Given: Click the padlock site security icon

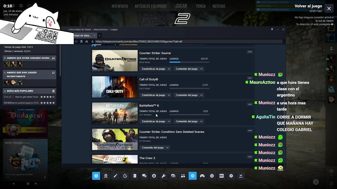Looking at the screenshot, I should point(92,41).
